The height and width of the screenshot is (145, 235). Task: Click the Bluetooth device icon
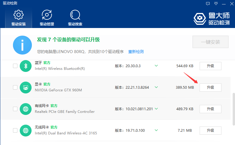26,66
